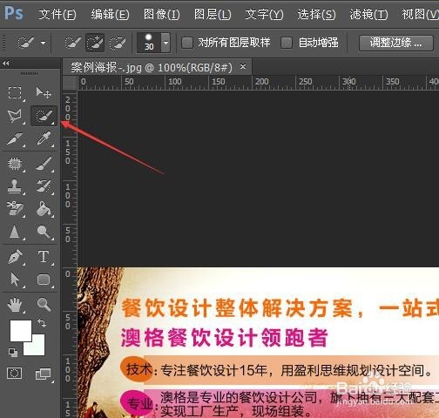Select the Spot Healing Brush tool
The image size is (439, 418).
(15, 164)
